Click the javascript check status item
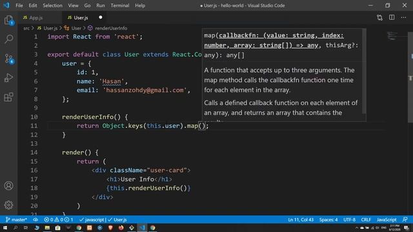The height and width of the screenshot is (232, 413). pyautogui.click(x=92, y=220)
